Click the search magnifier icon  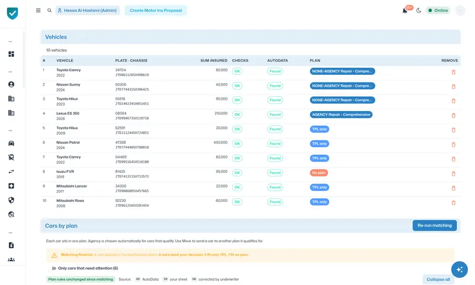(49, 10)
